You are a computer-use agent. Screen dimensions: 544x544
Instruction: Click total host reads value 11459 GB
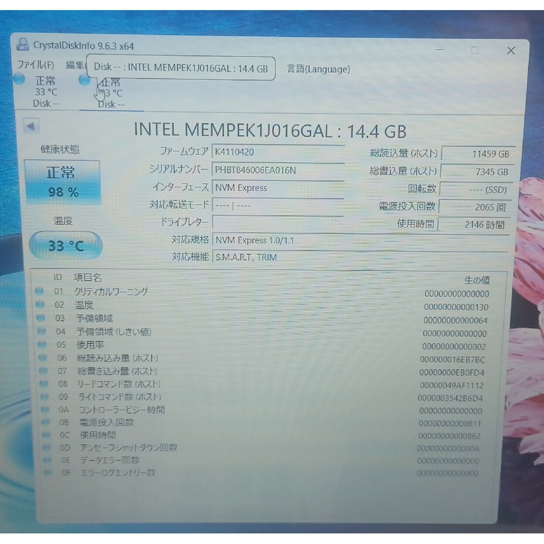coord(478,154)
